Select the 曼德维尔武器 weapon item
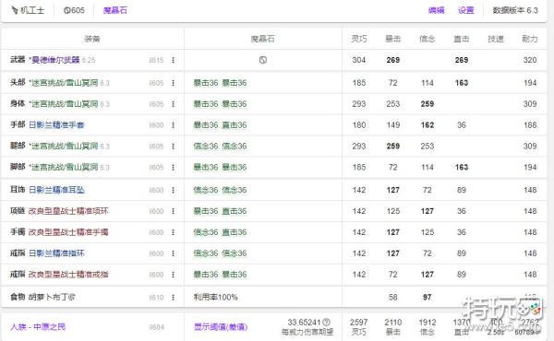This screenshot has width=554, height=341. coord(55,60)
